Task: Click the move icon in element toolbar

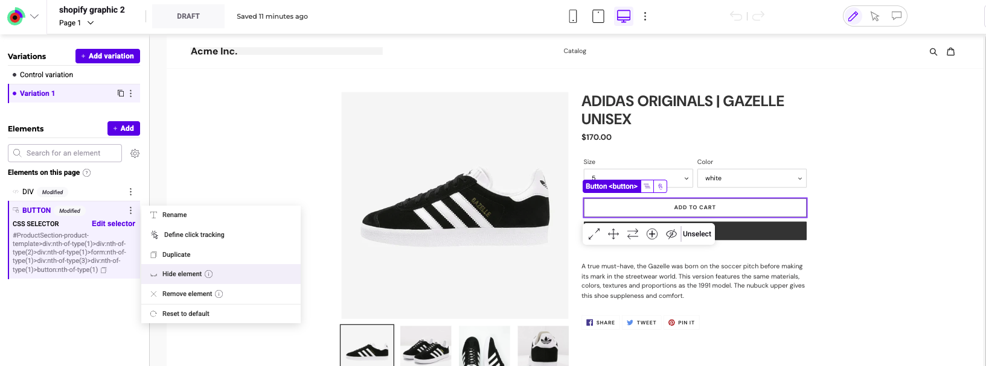Action: [x=613, y=234]
